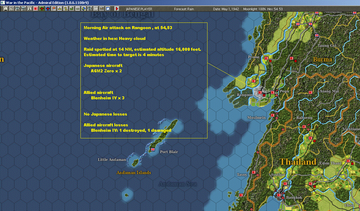This screenshot has height=211, width=360.
Task: Select the Japanese base marker at Rangoon
Action: pos(260,92)
